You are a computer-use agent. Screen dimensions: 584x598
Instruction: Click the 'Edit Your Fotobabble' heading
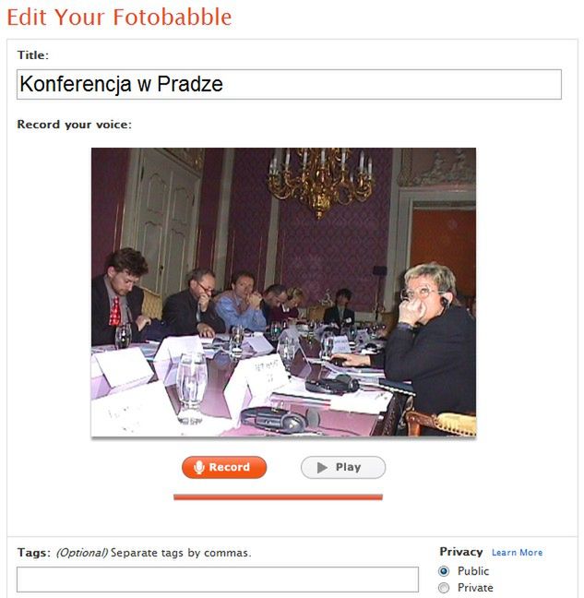pos(119,18)
